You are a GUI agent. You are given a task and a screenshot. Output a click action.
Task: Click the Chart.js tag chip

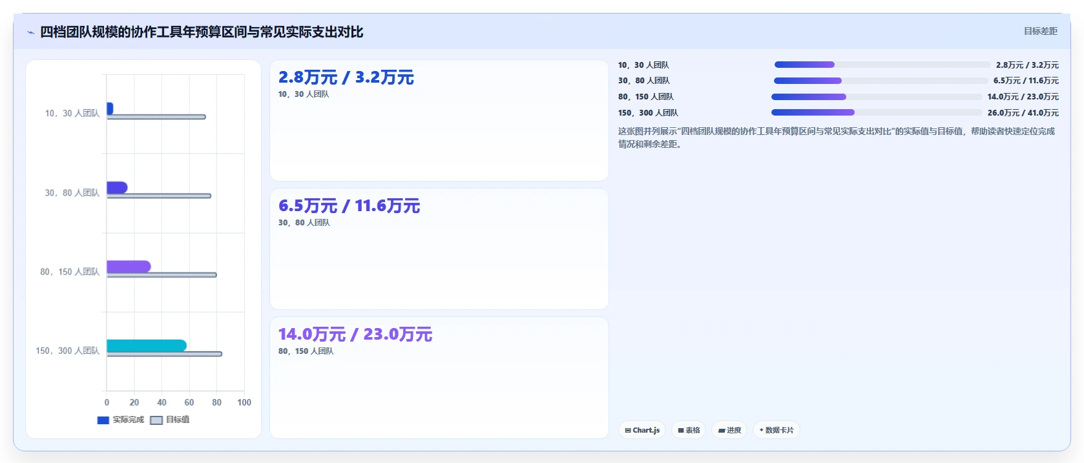pyautogui.click(x=642, y=430)
